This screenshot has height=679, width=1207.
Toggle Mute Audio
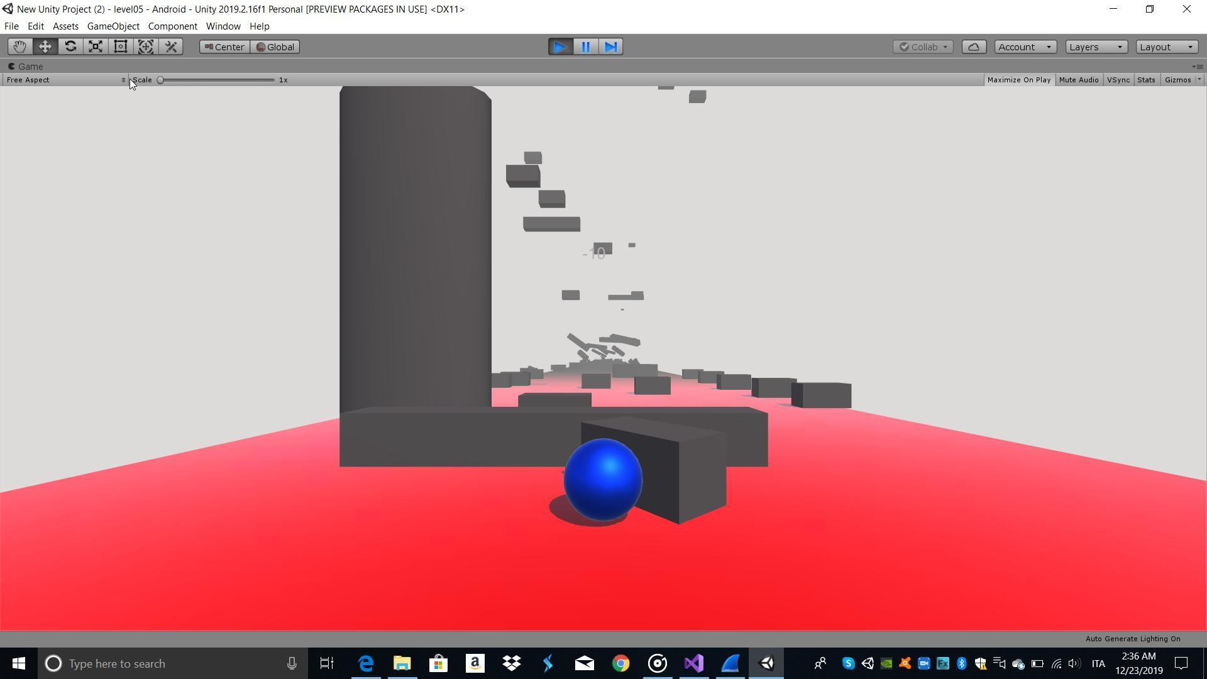tap(1078, 80)
